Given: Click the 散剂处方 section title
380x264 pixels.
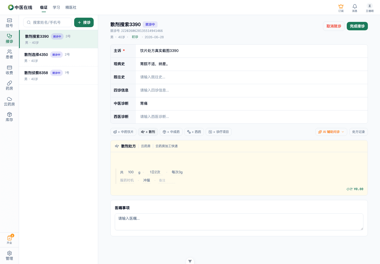Looking at the screenshot, I should click(x=128, y=146).
